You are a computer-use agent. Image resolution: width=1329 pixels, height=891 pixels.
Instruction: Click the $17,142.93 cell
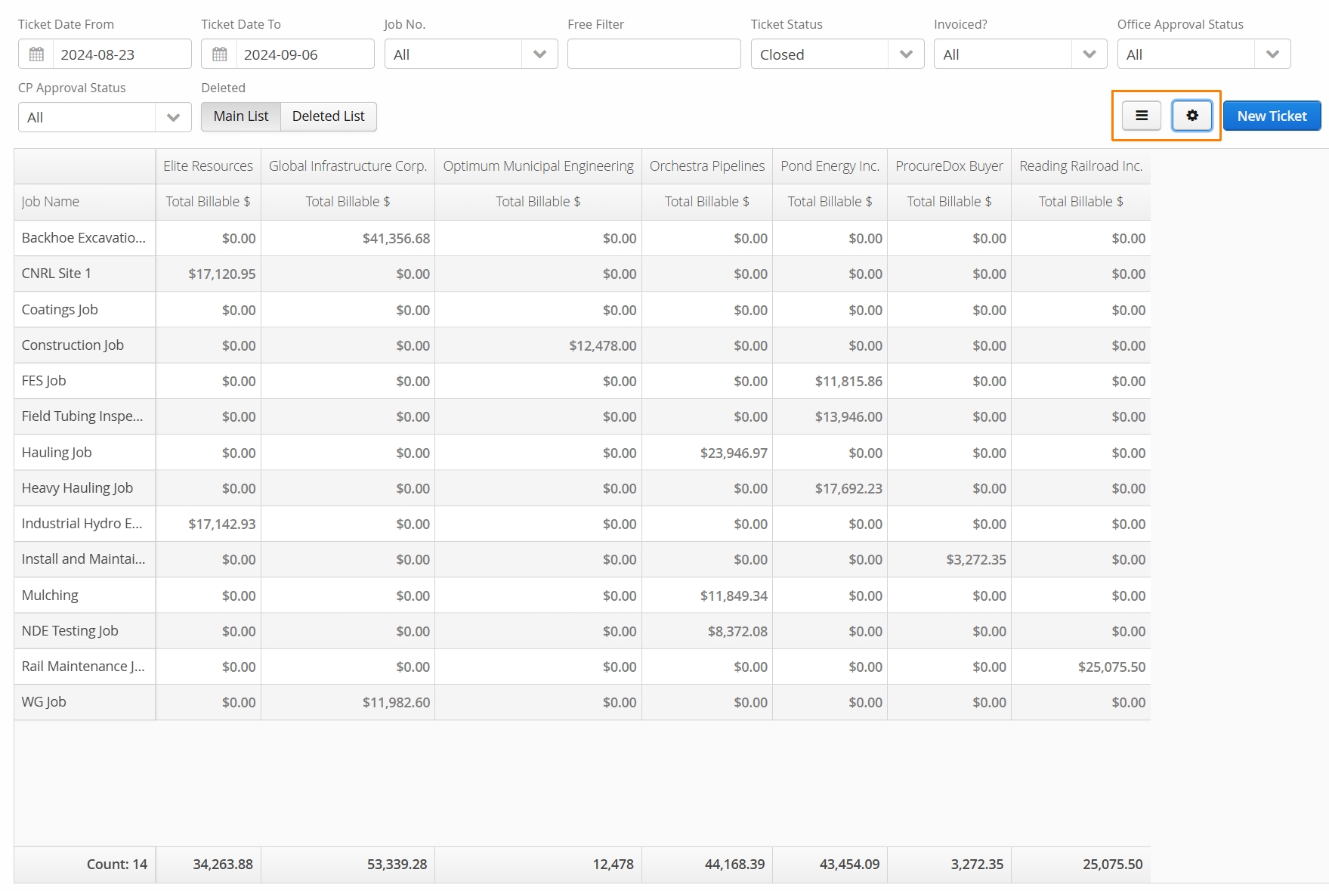(x=208, y=524)
